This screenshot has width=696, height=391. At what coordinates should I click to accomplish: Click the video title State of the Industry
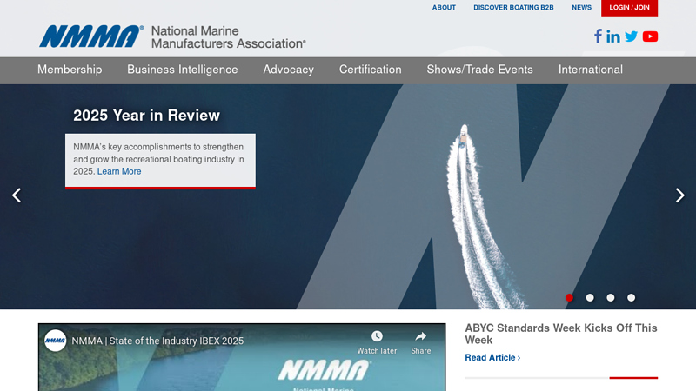coord(157,341)
